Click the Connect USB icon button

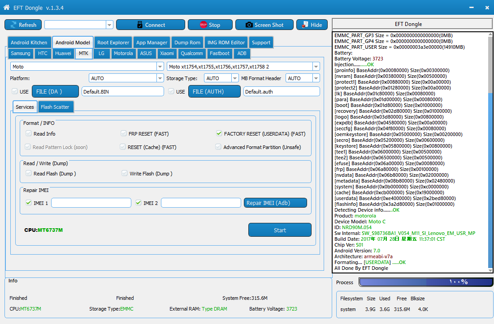(139, 25)
